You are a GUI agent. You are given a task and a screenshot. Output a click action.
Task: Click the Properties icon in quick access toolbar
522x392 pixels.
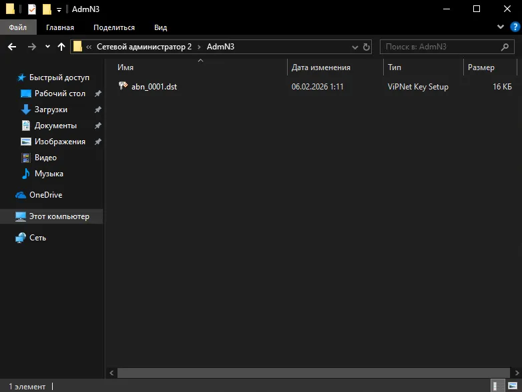coord(32,9)
